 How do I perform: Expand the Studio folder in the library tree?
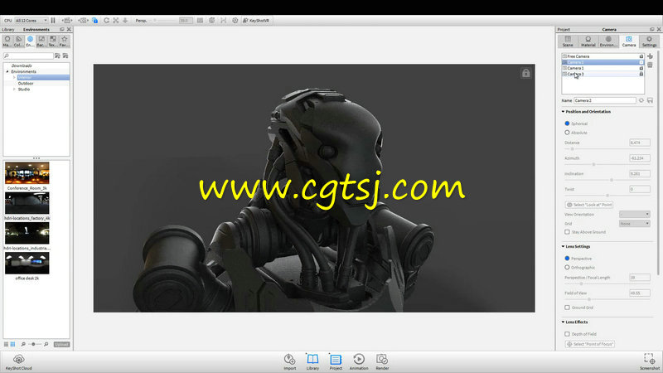point(14,90)
